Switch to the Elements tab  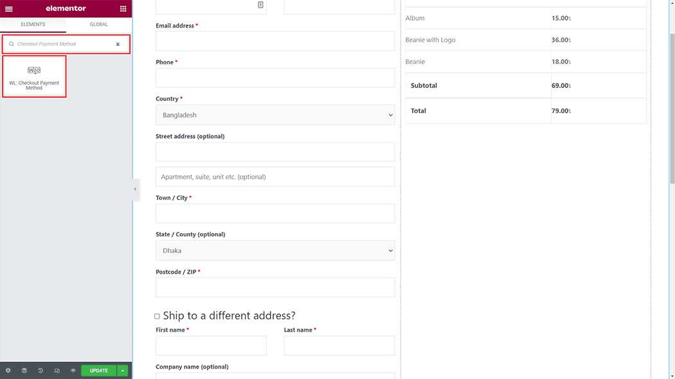pos(33,24)
